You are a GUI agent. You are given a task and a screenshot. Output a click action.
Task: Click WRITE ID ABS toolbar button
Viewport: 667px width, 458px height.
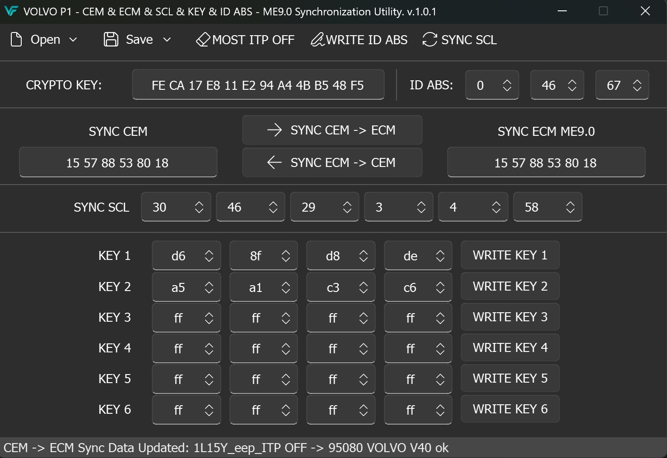tap(359, 40)
